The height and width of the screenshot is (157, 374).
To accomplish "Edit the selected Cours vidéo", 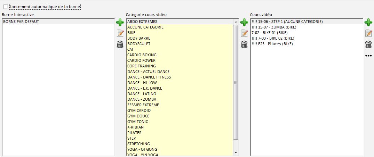I will click(x=368, y=33).
